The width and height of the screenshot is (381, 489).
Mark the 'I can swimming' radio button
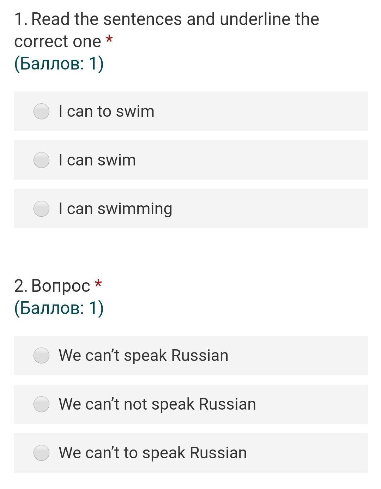[41, 209]
